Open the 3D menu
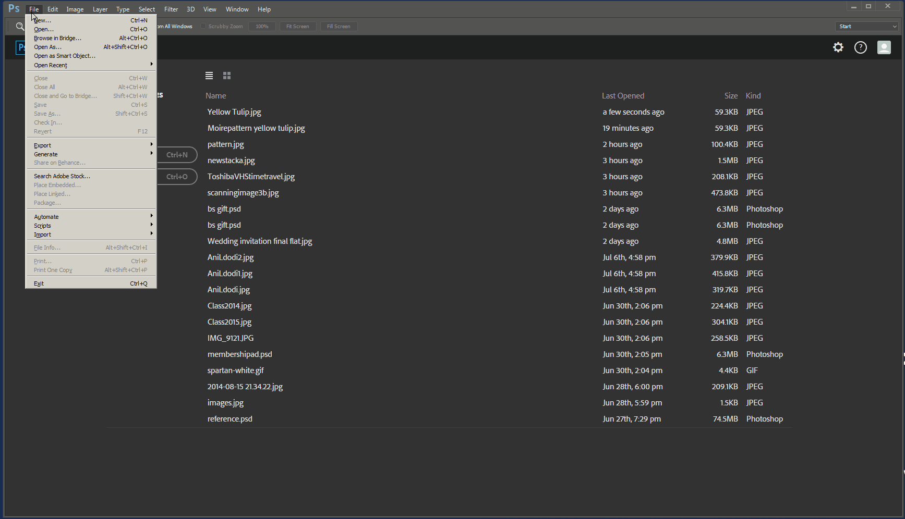 point(191,9)
